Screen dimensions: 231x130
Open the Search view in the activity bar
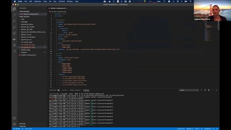(14, 15)
